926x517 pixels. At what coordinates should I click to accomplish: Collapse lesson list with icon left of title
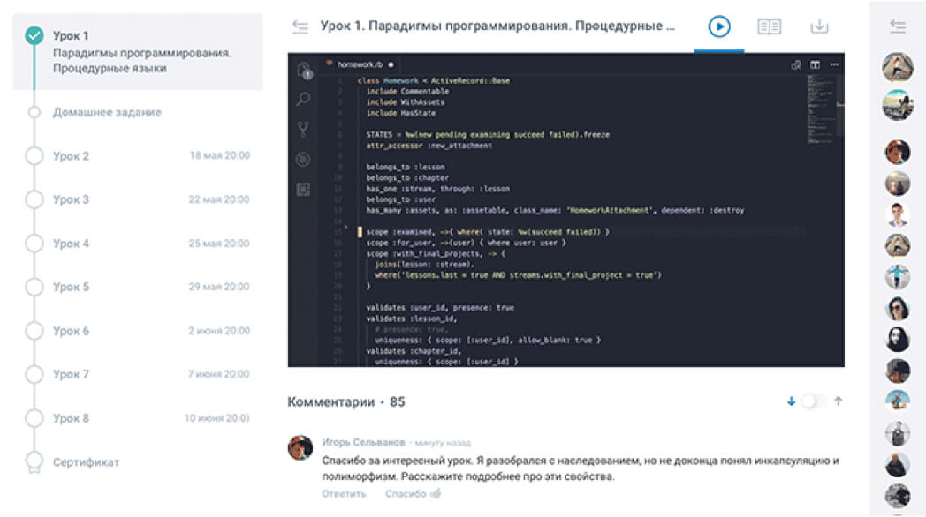(x=300, y=26)
